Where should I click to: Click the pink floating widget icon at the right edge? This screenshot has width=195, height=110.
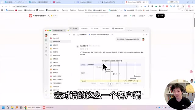point(191,72)
